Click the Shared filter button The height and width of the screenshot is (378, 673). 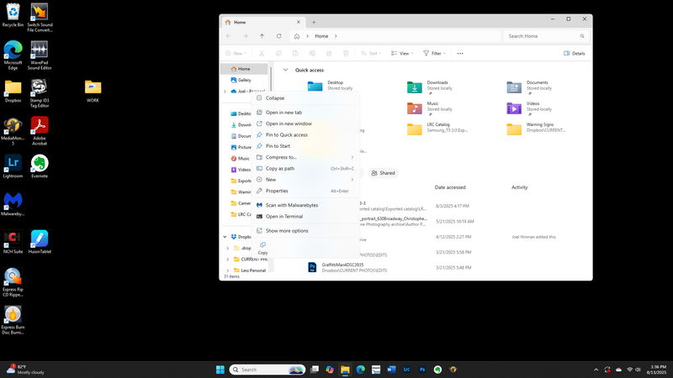coord(383,173)
